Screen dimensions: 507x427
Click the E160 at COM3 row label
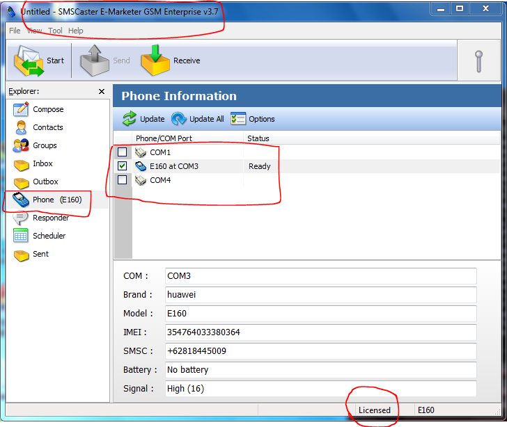click(x=174, y=166)
